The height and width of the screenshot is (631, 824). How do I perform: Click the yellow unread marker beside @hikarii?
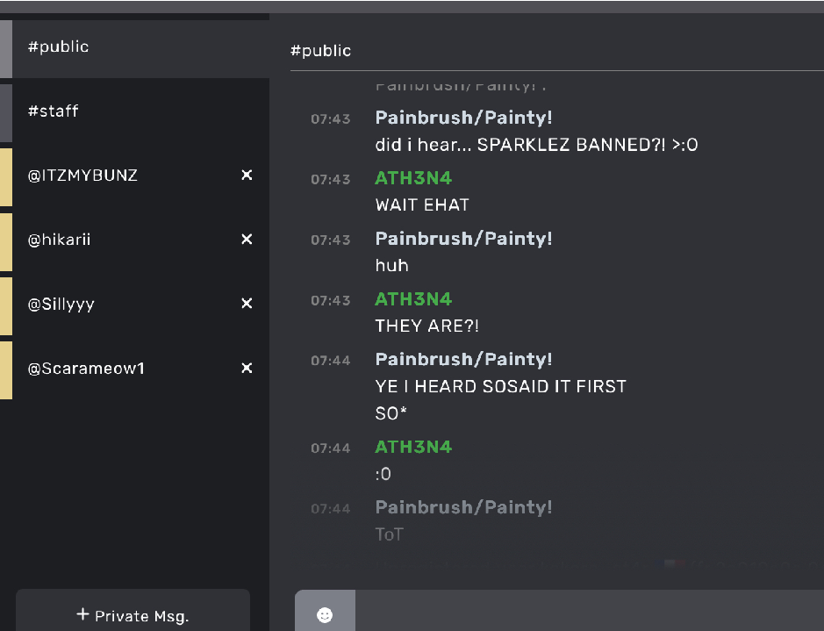tap(6, 241)
